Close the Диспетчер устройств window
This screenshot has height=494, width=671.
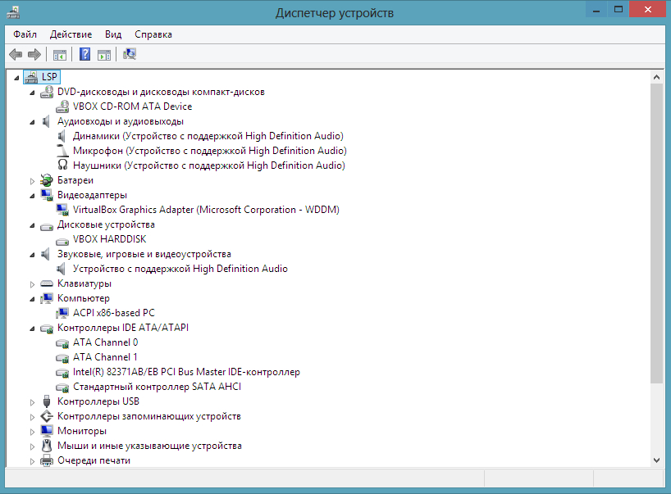click(648, 10)
